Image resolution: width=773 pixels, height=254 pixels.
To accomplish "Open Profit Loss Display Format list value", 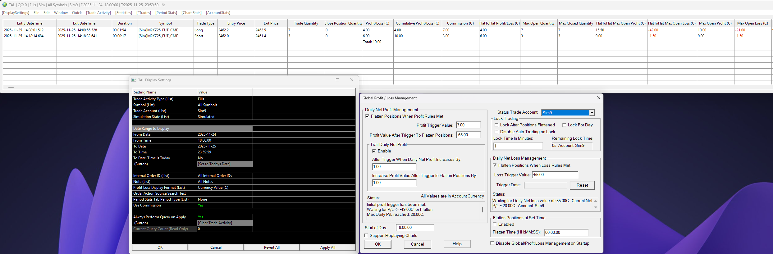I will pos(225,188).
